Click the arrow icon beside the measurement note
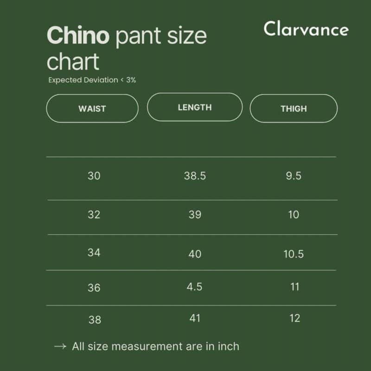The height and width of the screenshot is (371, 371). pyautogui.click(x=60, y=346)
